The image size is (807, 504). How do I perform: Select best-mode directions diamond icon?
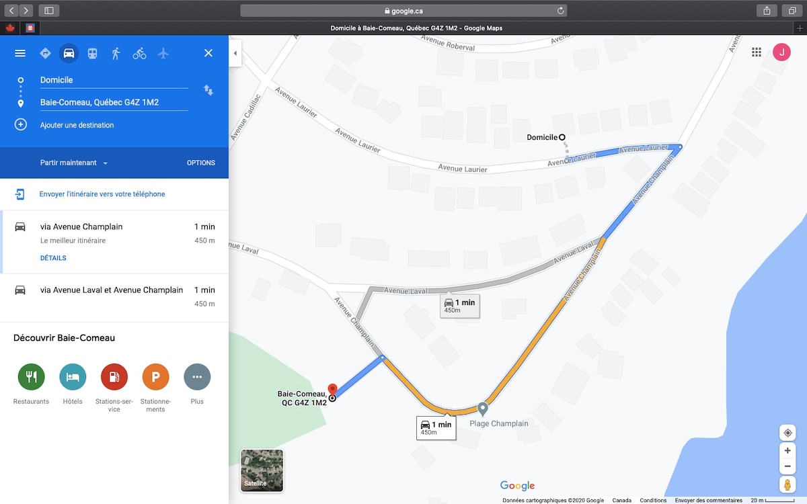click(45, 53)
